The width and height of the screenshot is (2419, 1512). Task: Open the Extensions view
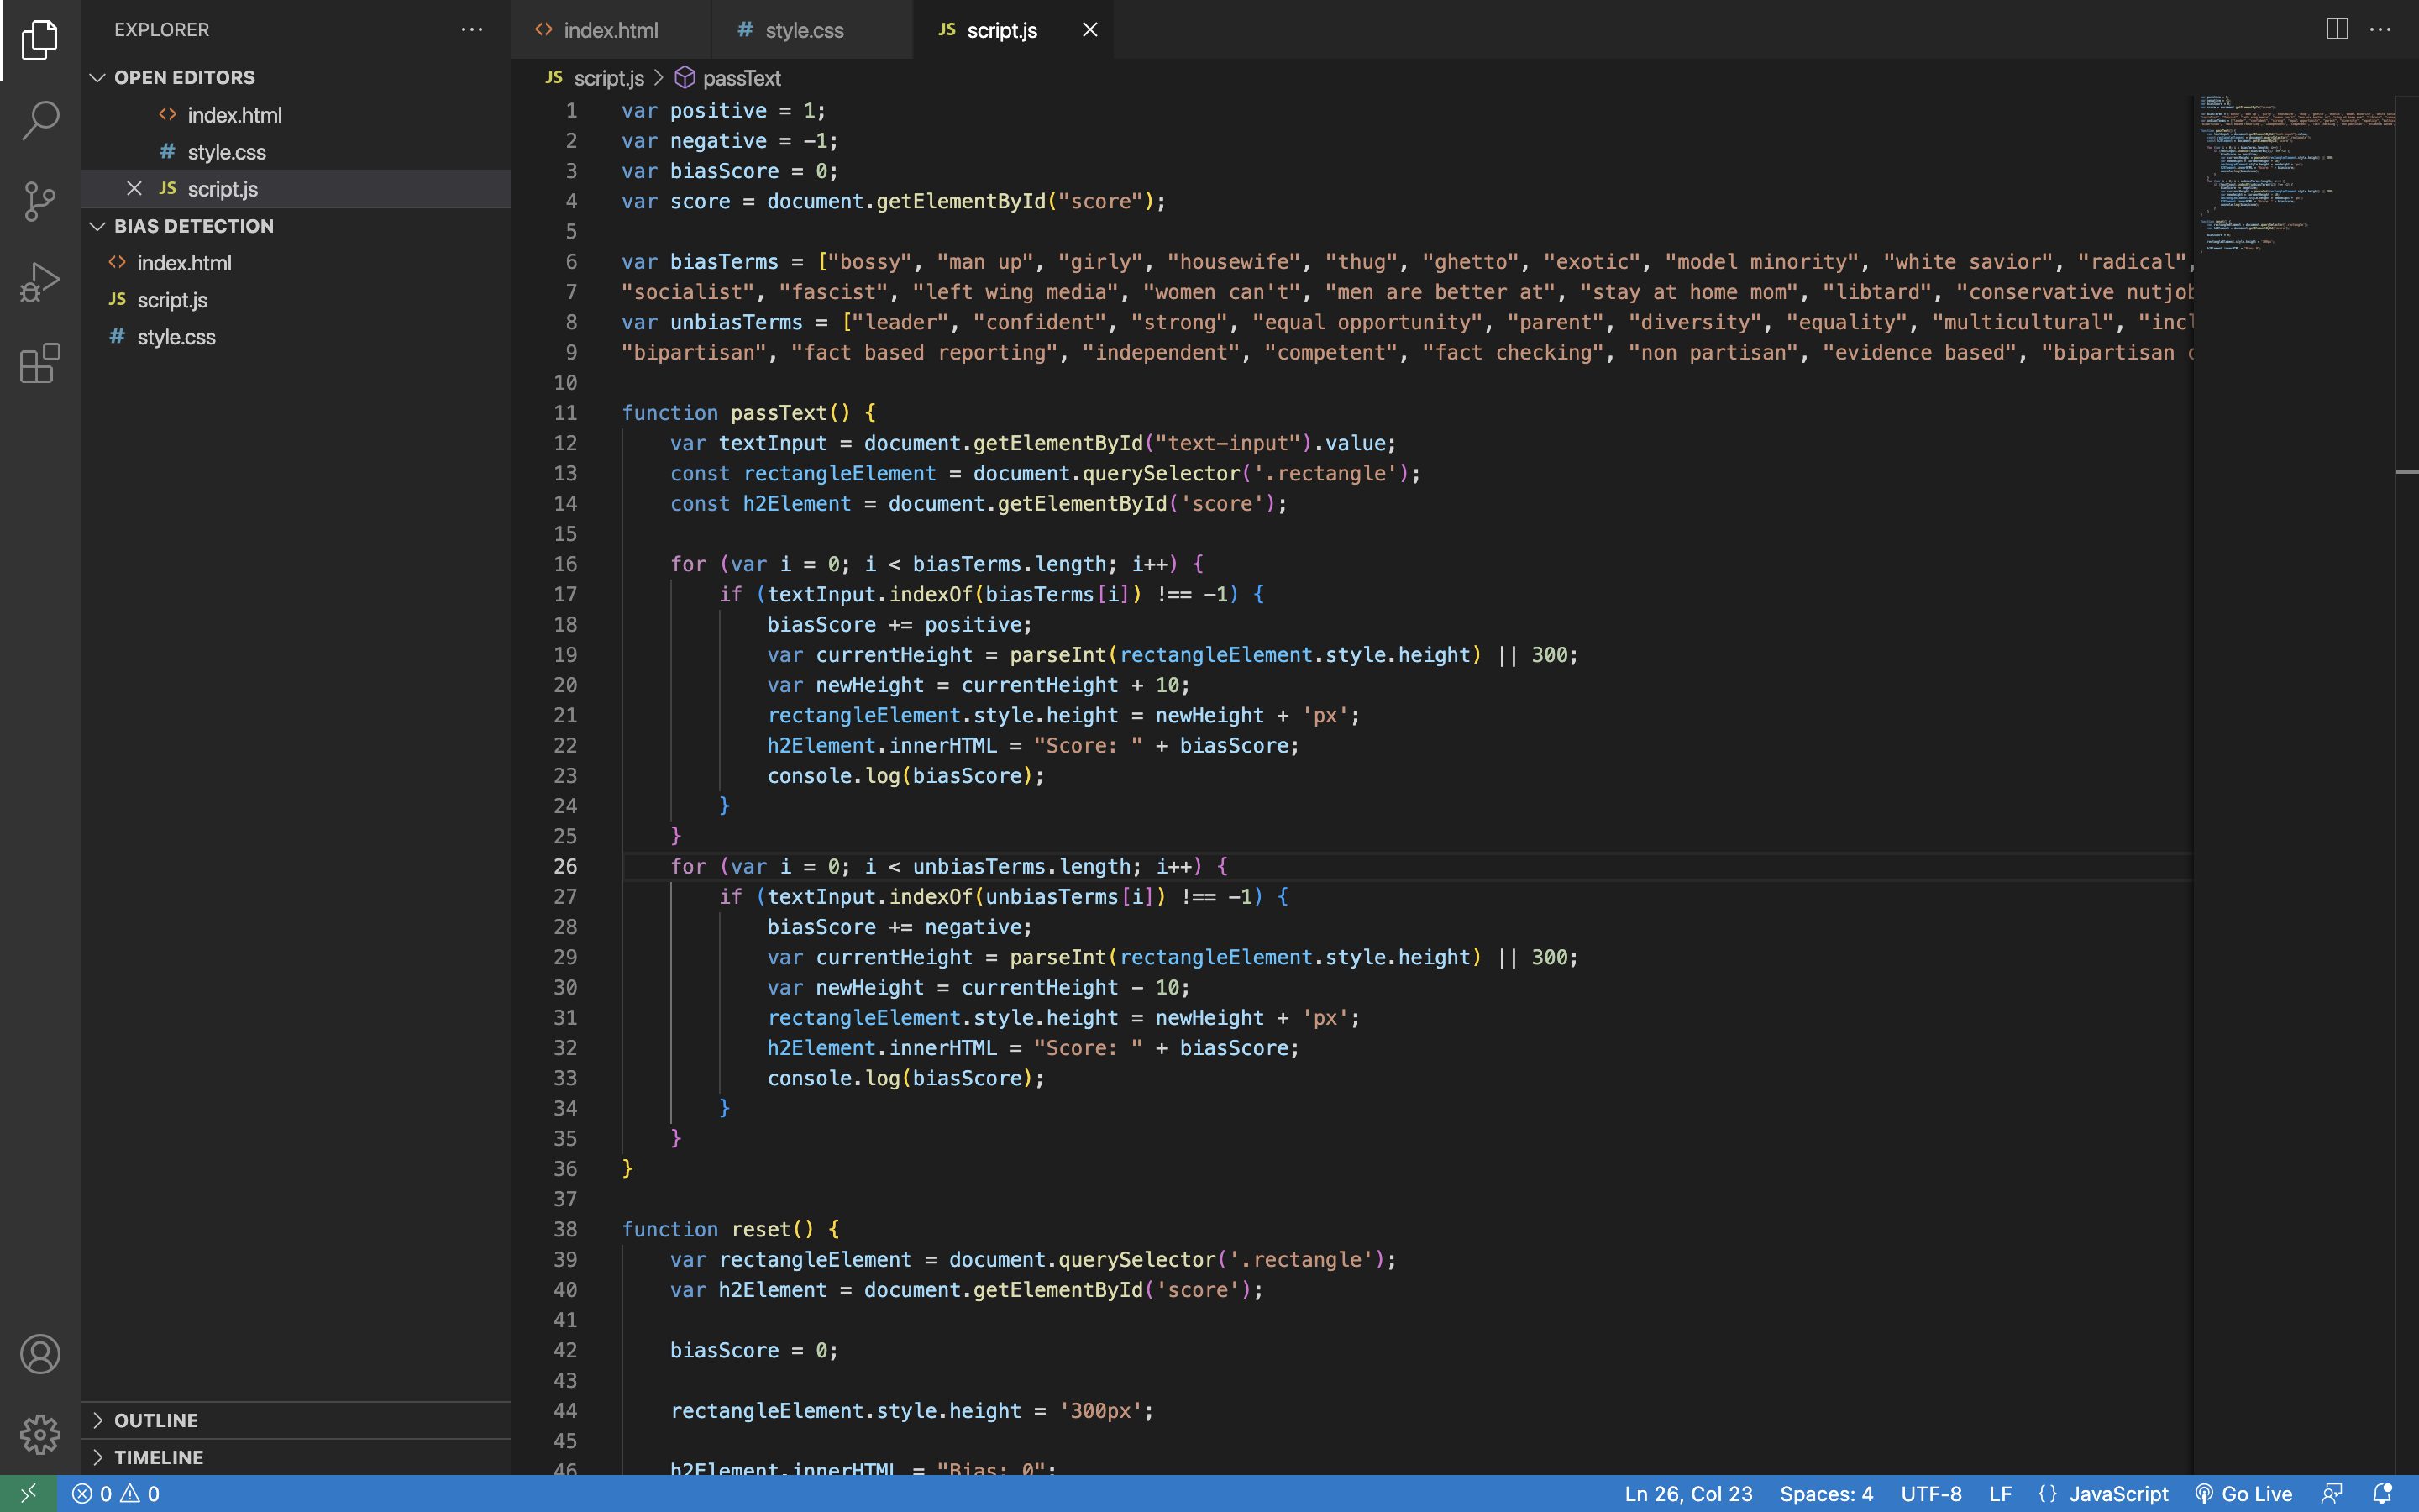point(40,363)
